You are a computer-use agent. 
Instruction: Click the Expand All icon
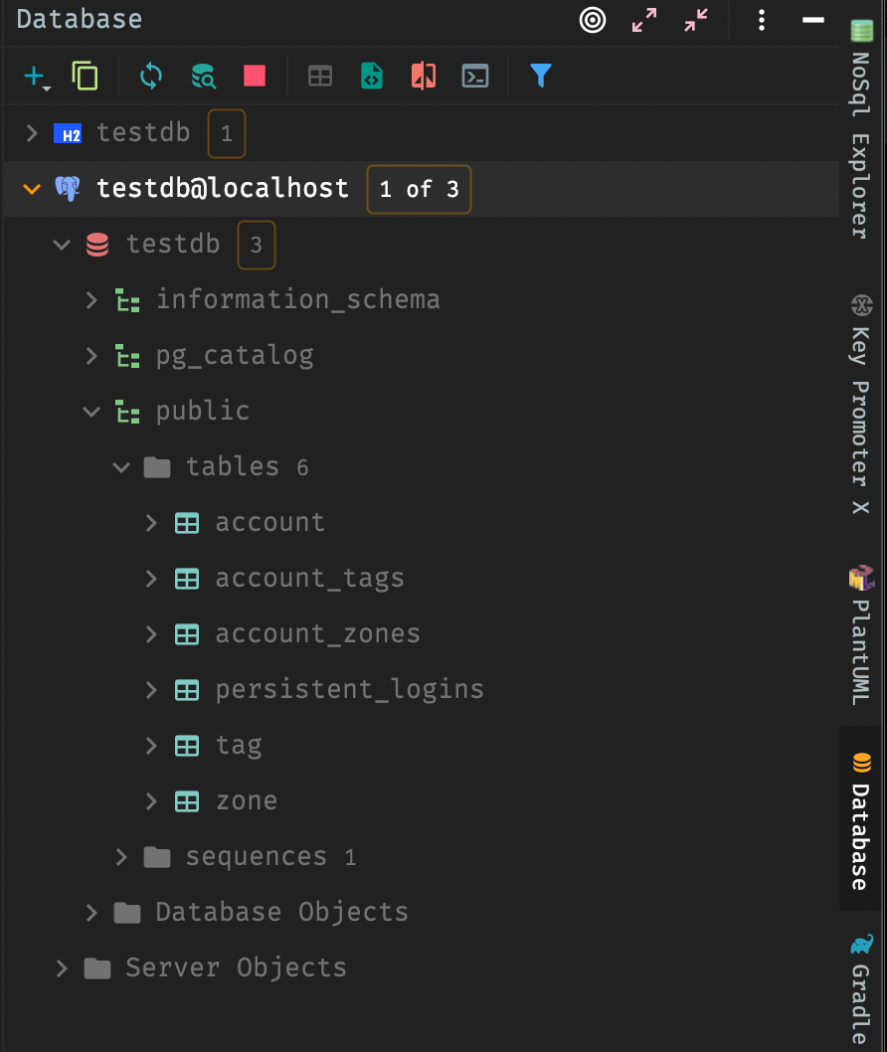click(x=644, y=20)
